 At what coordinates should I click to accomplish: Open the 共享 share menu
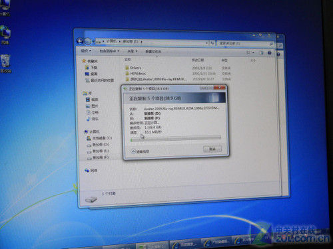click(x=133, y=51)
